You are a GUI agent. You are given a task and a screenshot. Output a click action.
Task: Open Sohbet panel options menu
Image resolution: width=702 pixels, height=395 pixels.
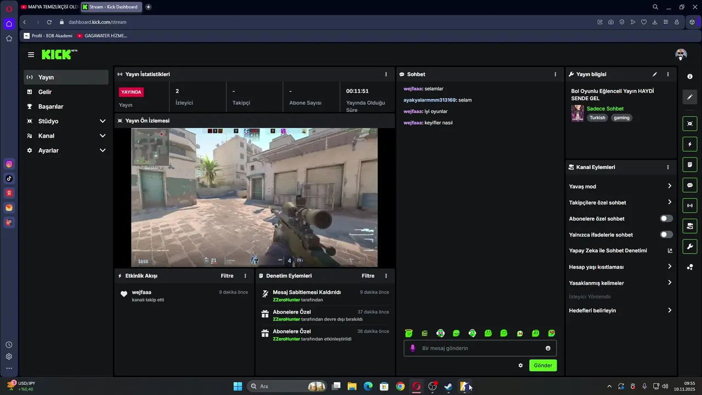555,74
